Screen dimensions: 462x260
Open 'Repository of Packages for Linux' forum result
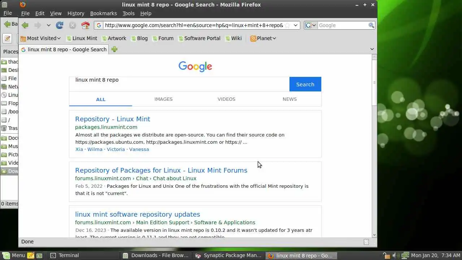point(161,170)
